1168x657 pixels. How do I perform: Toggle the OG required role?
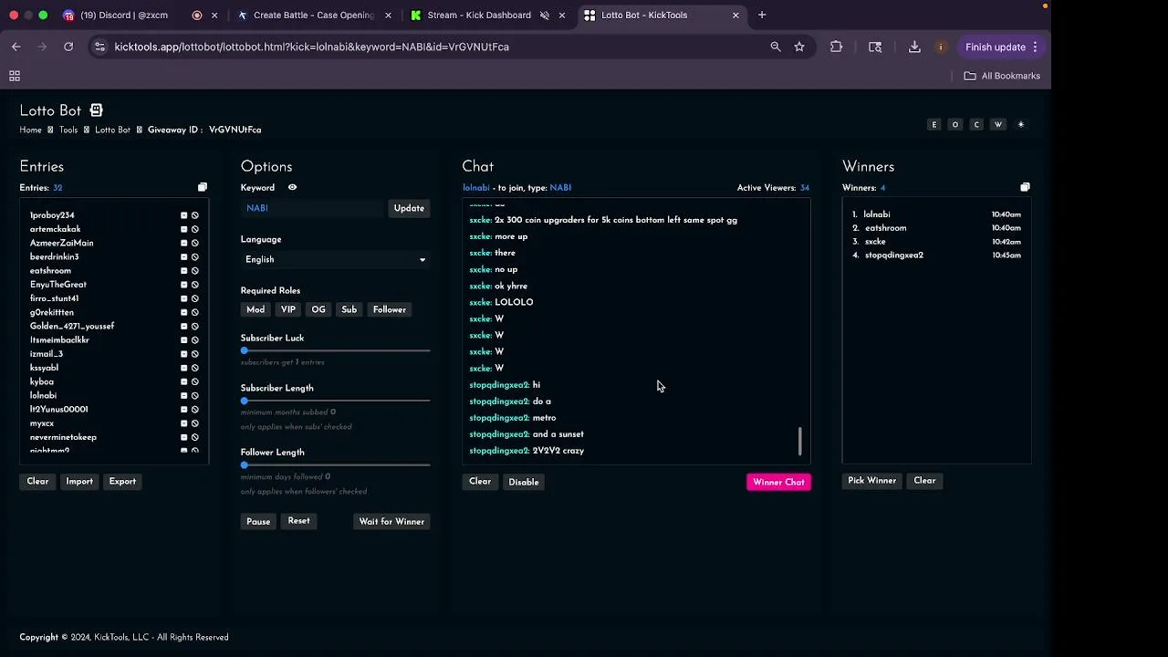tap(318, 309)
